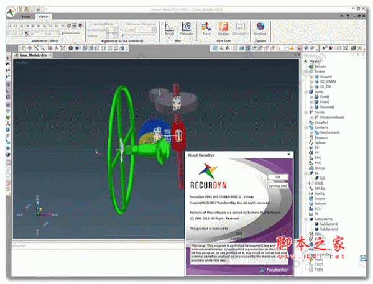Select RotationalAxial1 force item

[x=329, y=117]
